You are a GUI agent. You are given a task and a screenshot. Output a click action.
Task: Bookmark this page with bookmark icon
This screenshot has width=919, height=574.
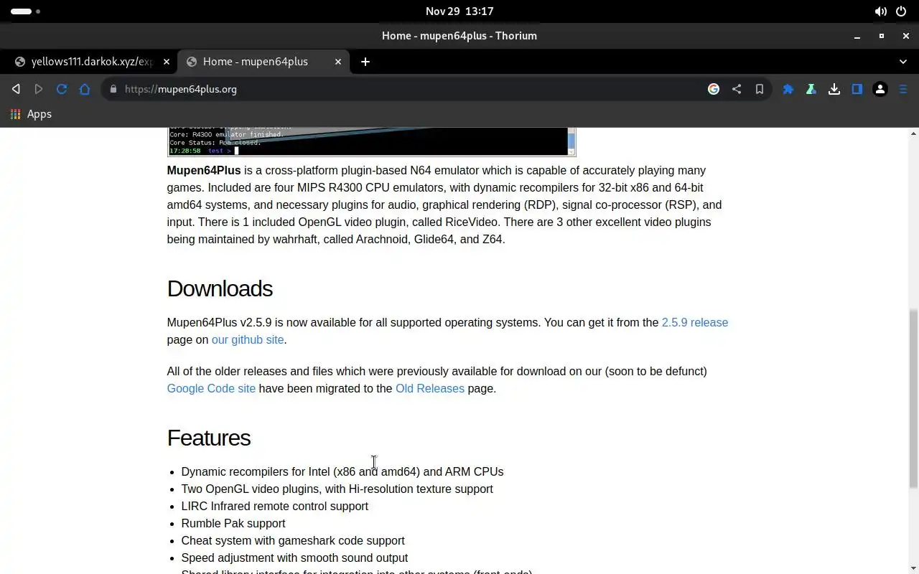pyautogui.click(x=760, y=89)
